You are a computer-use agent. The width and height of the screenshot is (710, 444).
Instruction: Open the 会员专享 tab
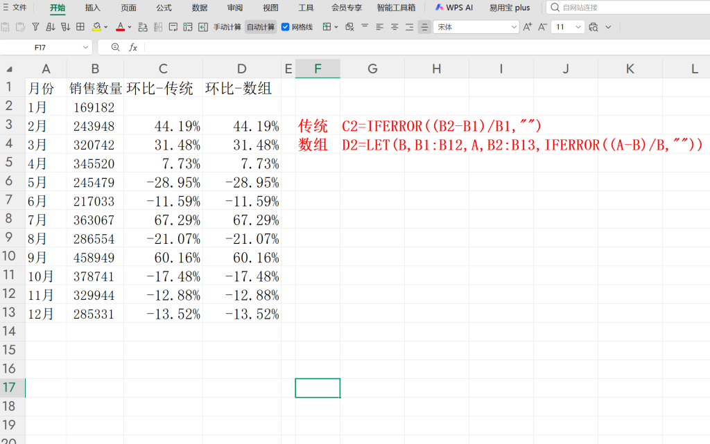[x=347, y=8]
